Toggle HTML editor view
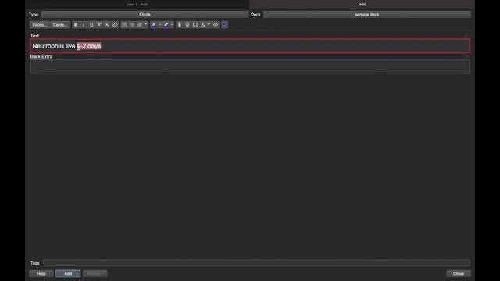 click(216, 25)
